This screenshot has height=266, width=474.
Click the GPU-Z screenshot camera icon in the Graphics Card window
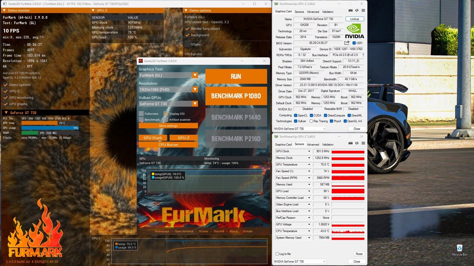(350, 11)
